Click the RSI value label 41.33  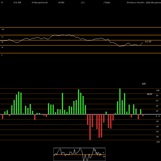click(148, 42)
